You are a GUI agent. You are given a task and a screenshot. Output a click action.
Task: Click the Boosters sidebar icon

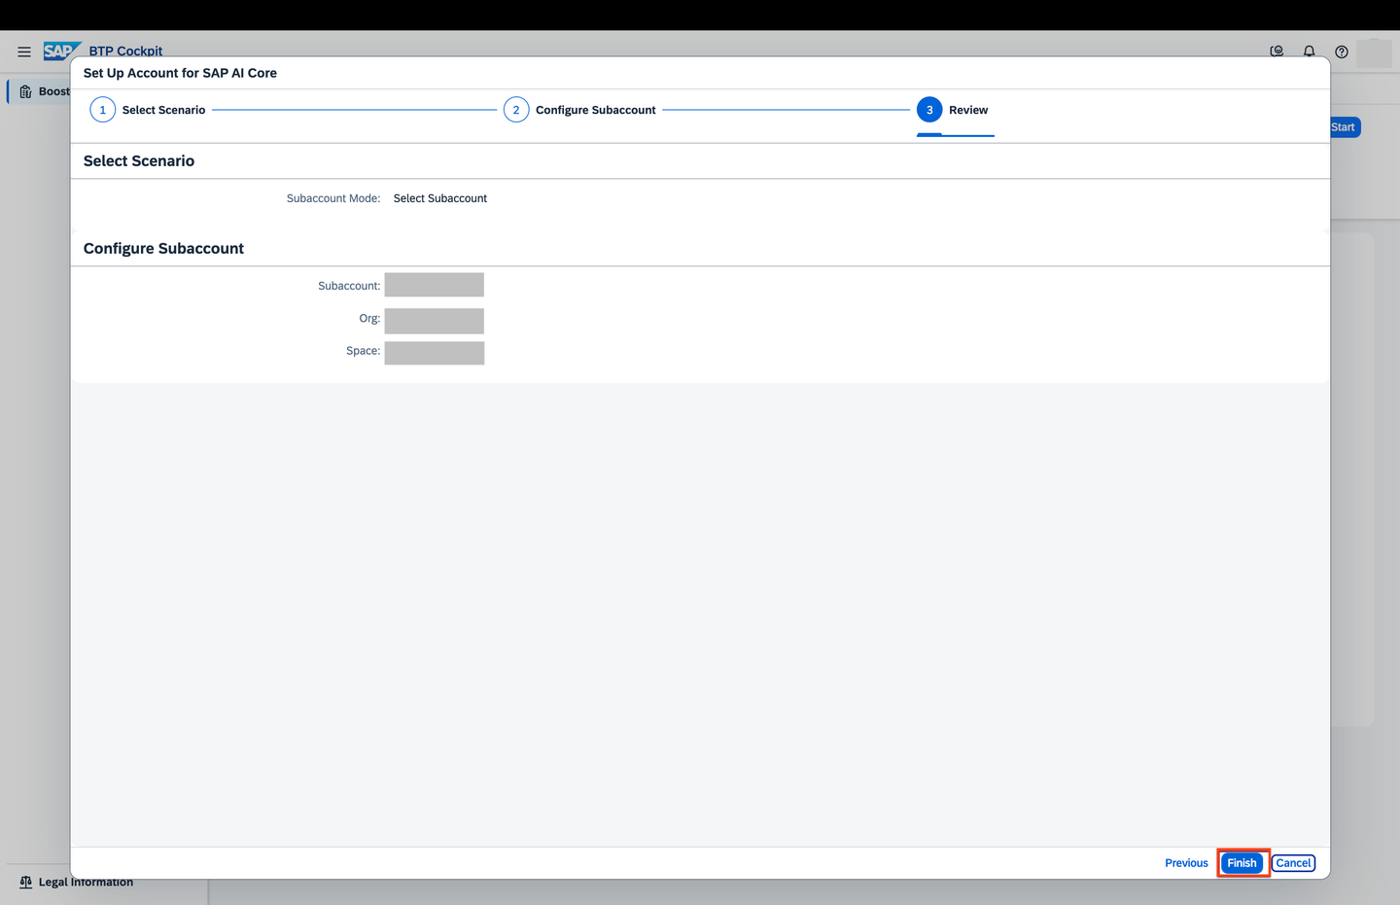tap(25, 91)
